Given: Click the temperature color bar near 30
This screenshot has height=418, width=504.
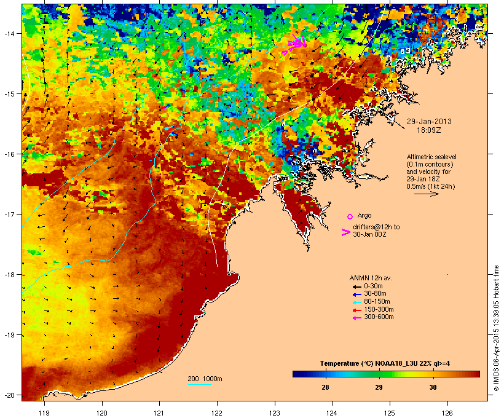Looking at the screenshot, I should click(433, 374).
